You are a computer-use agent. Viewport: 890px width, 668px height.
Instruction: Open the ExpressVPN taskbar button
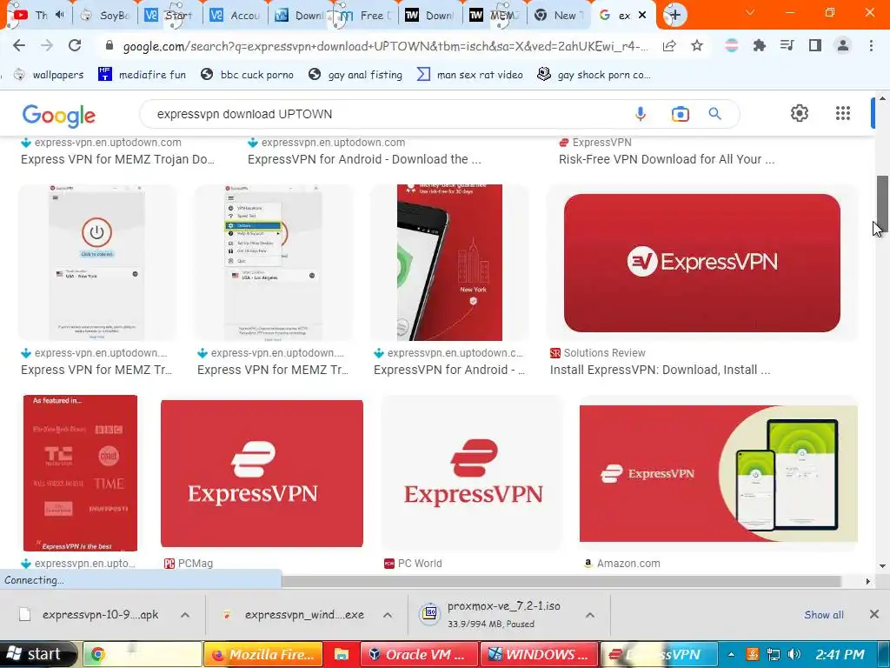[659, 654]
